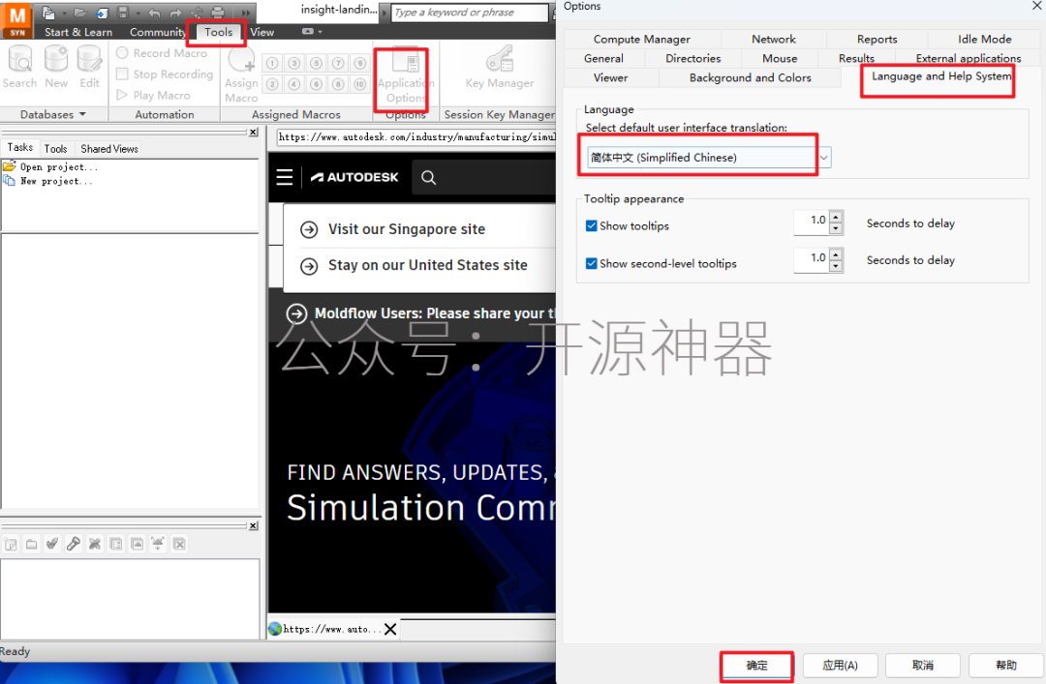Click assigned macro button 5
Viewport: 1046px width, 684px height.
point(316,63)
